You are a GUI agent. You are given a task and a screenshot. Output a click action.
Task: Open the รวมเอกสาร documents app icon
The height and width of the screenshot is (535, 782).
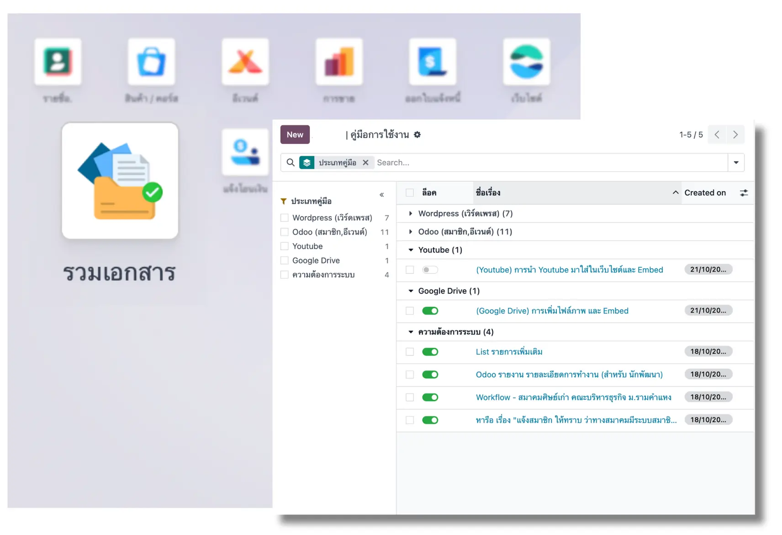(120, 181)
